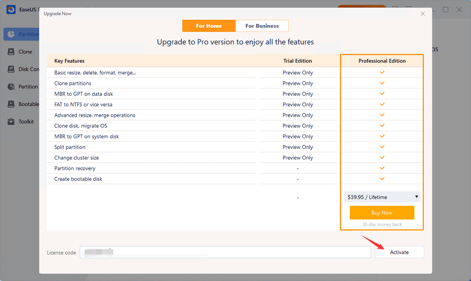
Task: Click 'Upgrade to Pro version' headline
Action: tap(235, 42)
